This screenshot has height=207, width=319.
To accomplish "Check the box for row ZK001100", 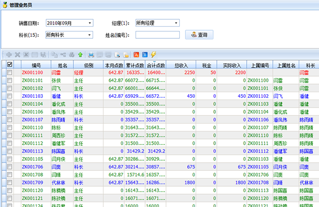I will pyautogui.click(x=10, y=72).
